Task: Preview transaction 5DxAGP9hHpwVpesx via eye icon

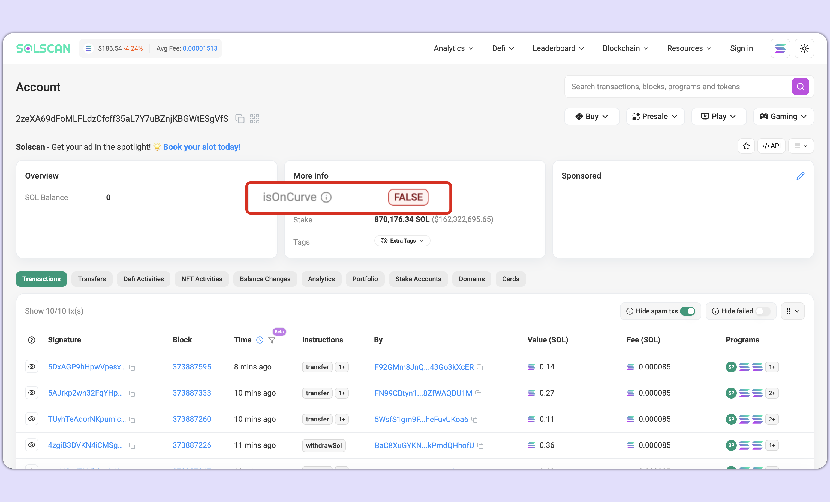Action: [31, 366]
